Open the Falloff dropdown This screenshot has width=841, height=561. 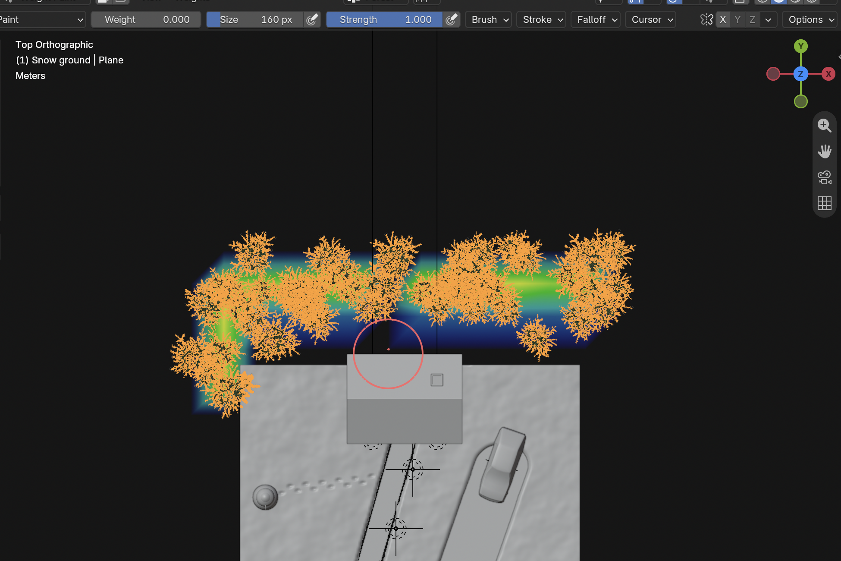pos(596,20)
